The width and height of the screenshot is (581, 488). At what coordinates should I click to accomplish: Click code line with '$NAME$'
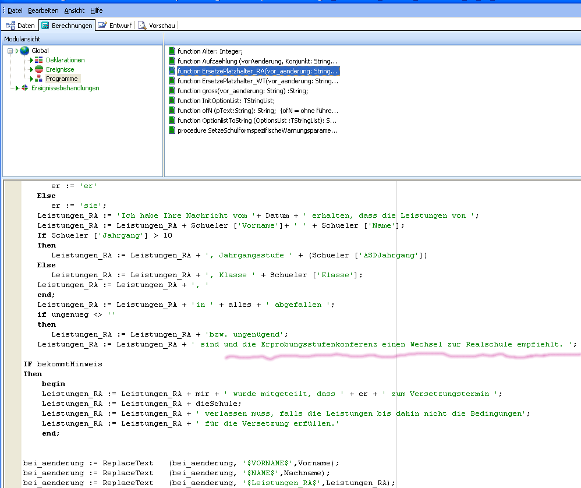[176, 473]
